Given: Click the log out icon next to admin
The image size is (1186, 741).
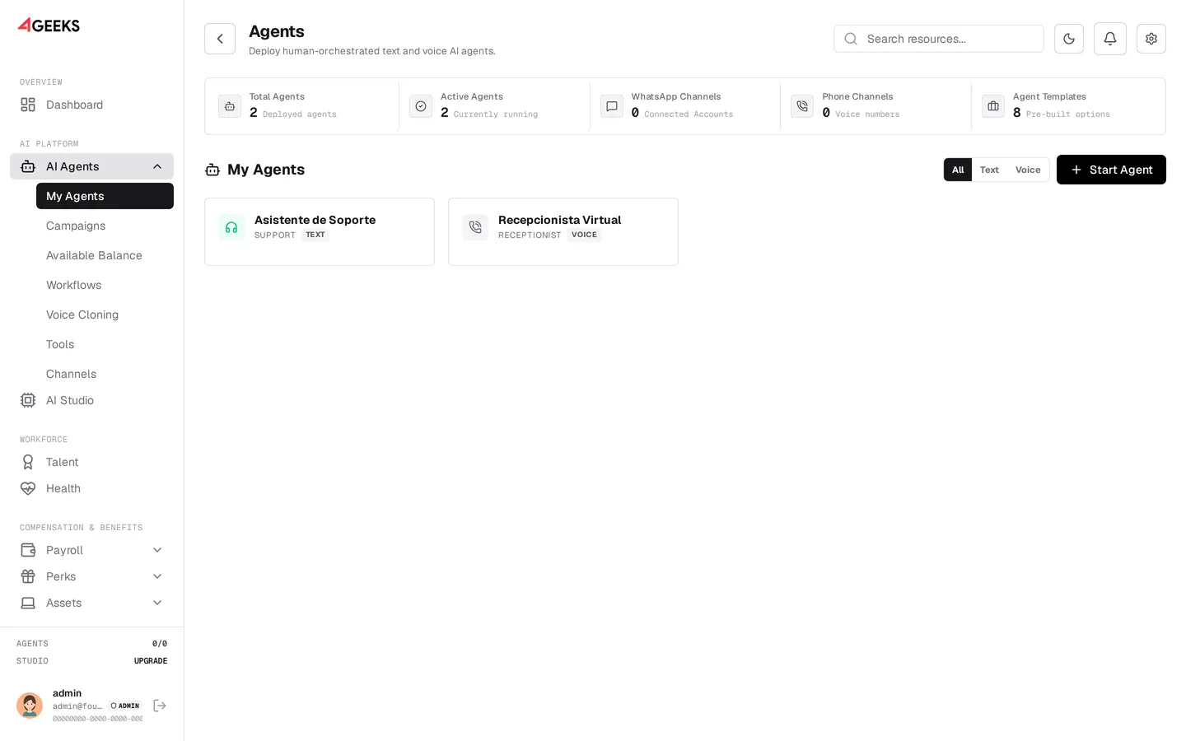Looking at the screenshot, I should (160, 706).
